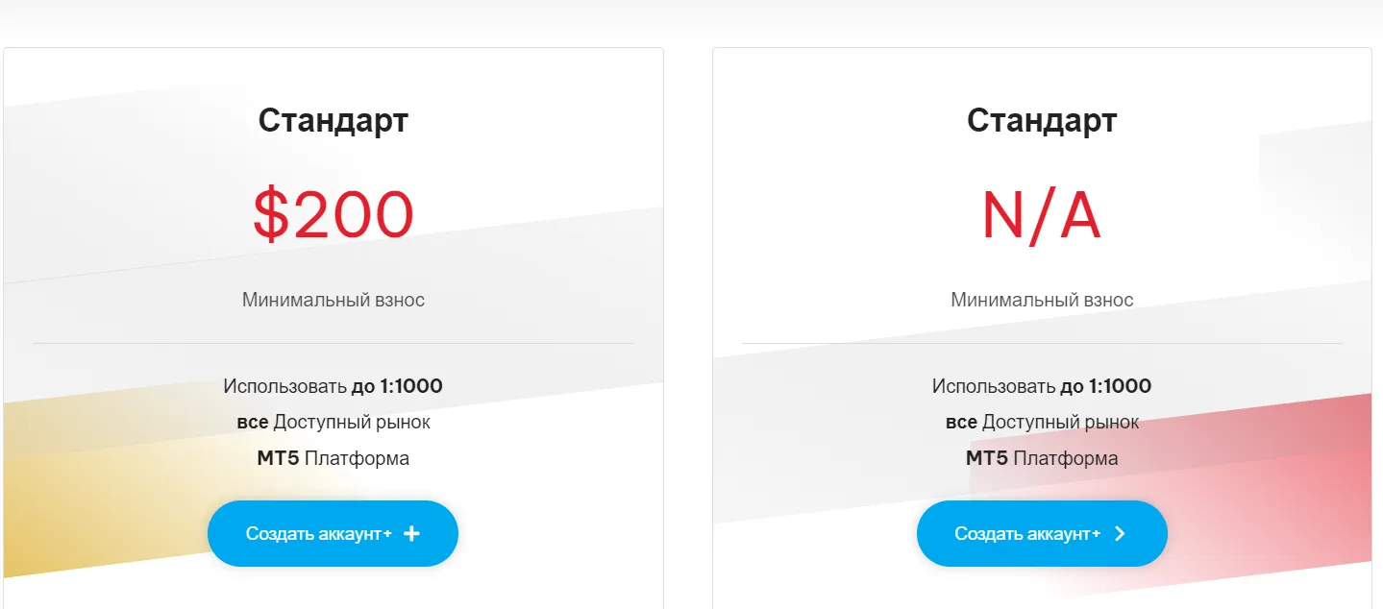Click "Минимальный взнос" label under N/A
1383x609 pixels.
pyautogui.click(x=1042, y=300)
